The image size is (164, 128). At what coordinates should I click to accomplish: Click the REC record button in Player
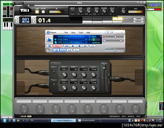57,46
